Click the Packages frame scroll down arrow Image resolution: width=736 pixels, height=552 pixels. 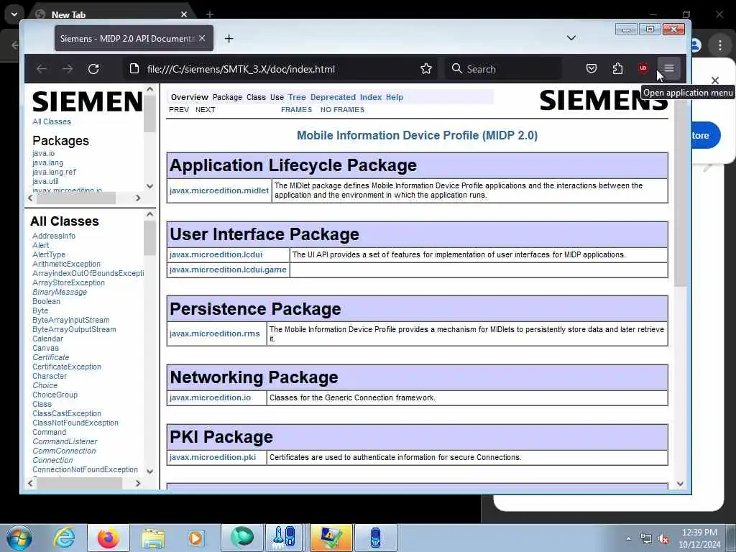pos(149,186)
